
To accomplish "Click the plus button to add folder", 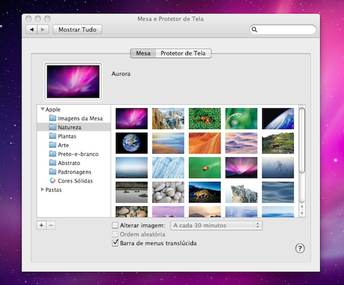I will 41,225.
